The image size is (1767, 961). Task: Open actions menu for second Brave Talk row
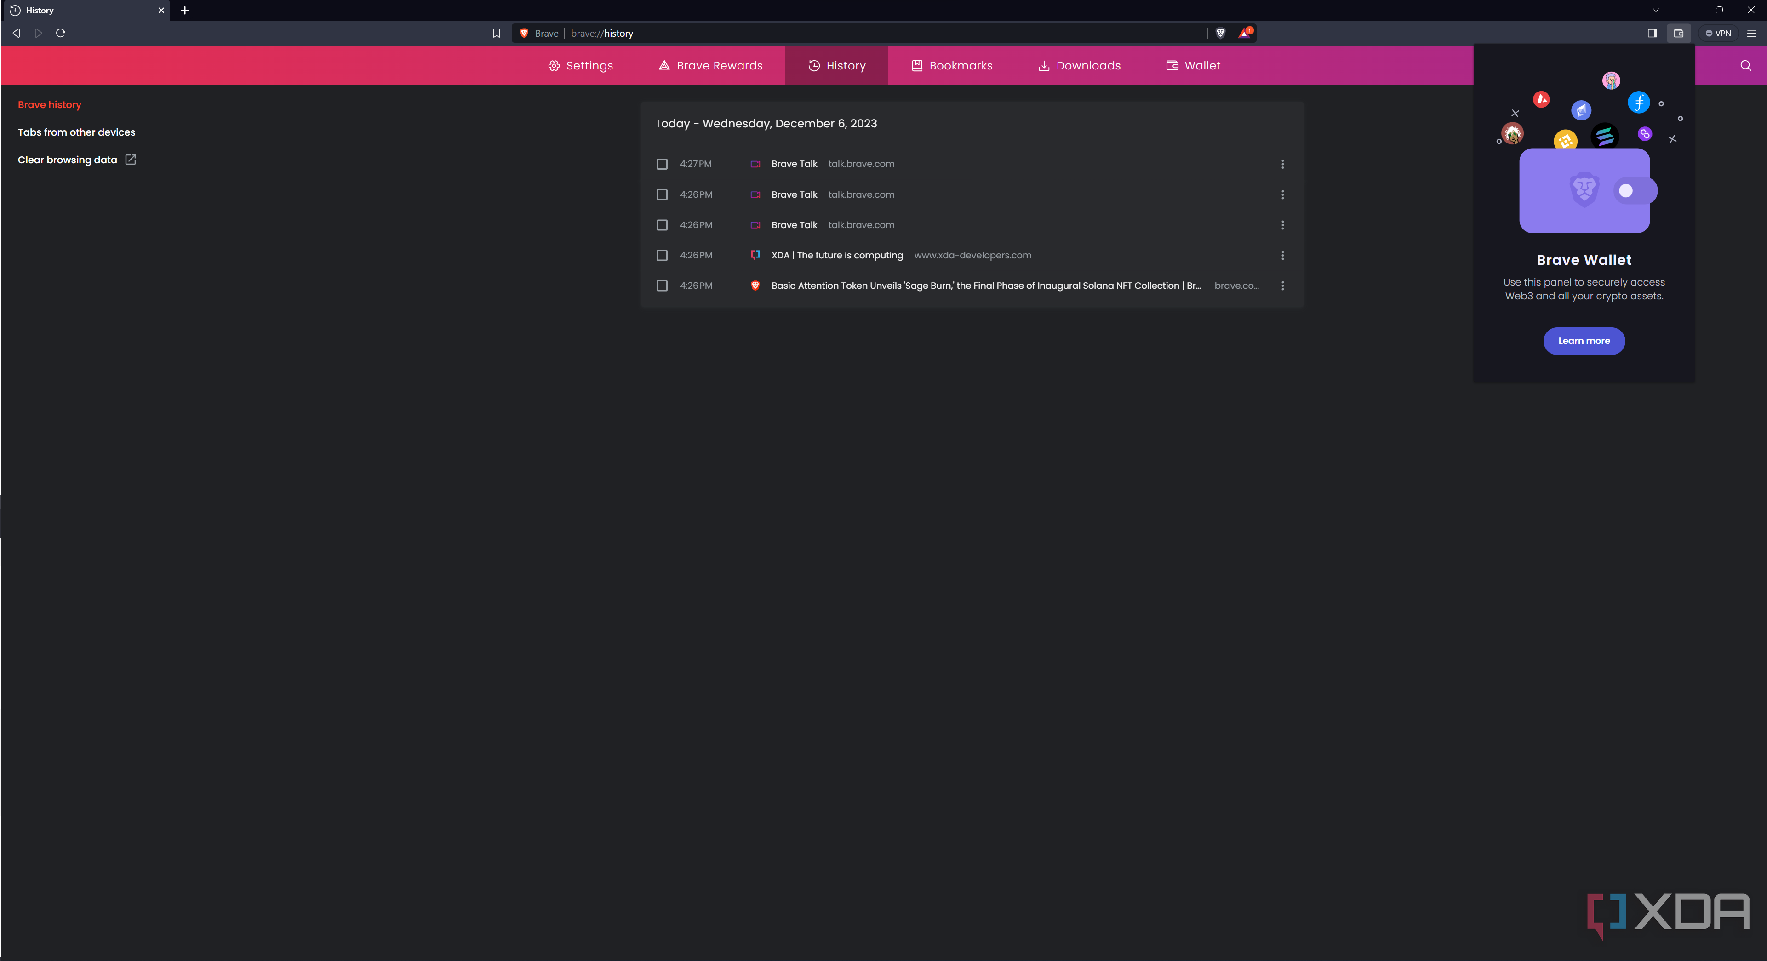click(x=1283, y=195)
